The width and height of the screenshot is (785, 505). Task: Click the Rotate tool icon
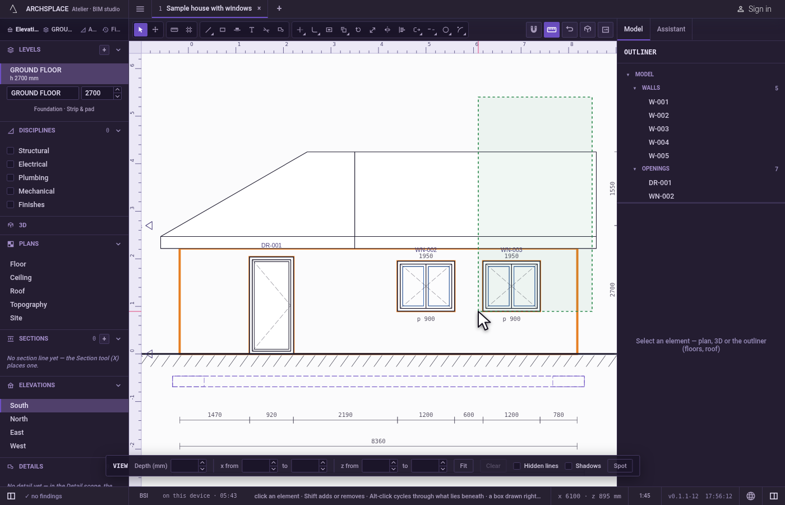point(358,30)
